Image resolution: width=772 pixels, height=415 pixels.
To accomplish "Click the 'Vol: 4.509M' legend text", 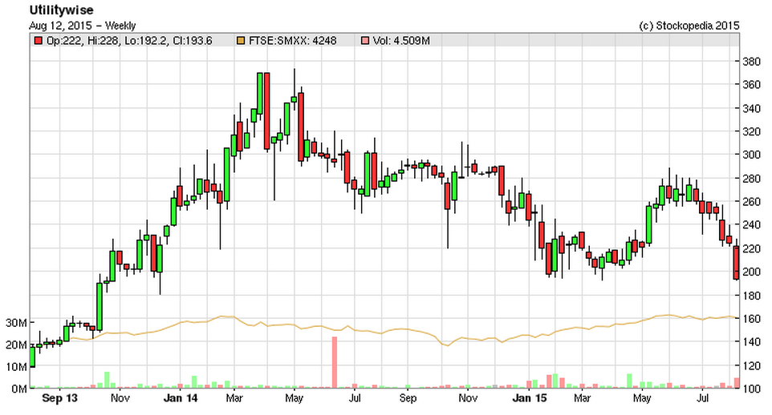I will pyautogui.click(x=401, y=41).
